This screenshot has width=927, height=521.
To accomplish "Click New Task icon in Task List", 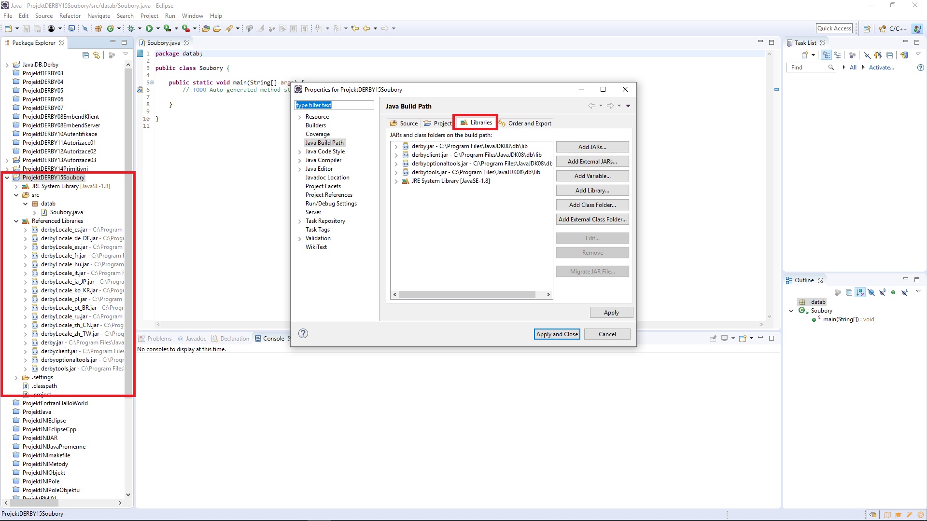I will (x=804, y=55).
